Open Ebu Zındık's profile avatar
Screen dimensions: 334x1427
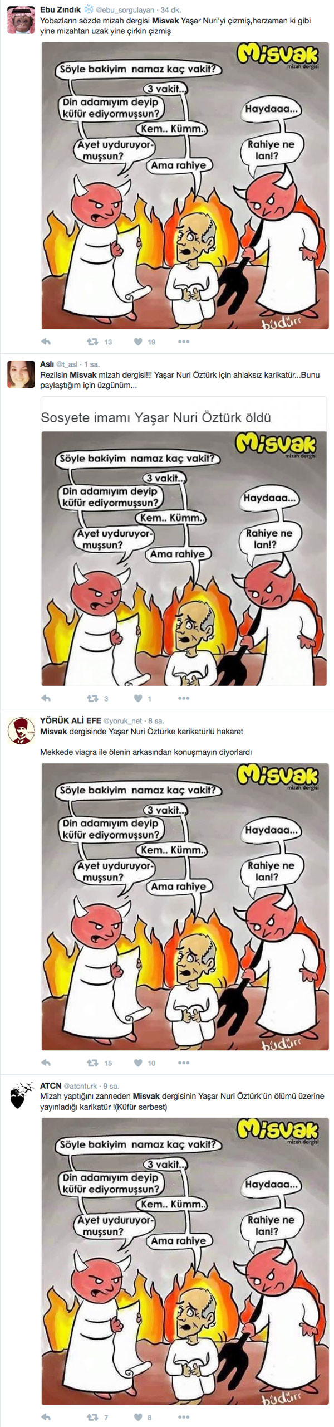[x=21, y=20]
